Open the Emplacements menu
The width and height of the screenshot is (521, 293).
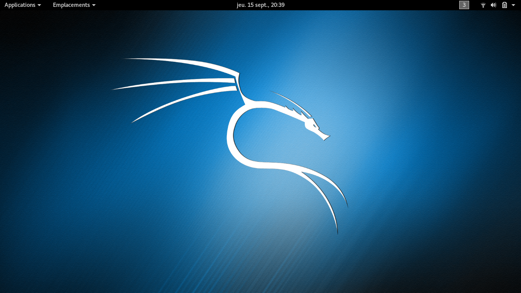tap(74, 5)
